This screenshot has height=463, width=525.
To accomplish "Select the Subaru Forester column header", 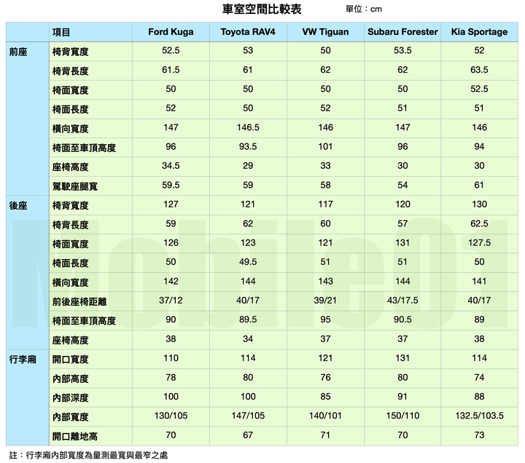I will coord(402,32).
